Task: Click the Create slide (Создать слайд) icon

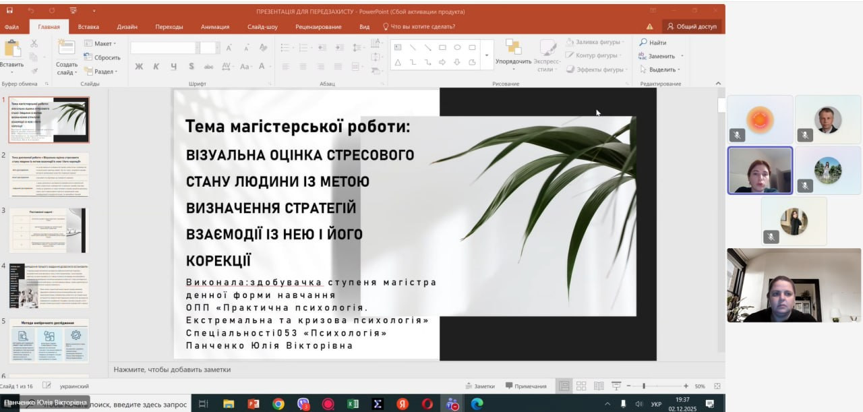Action: tap(67, 49)
